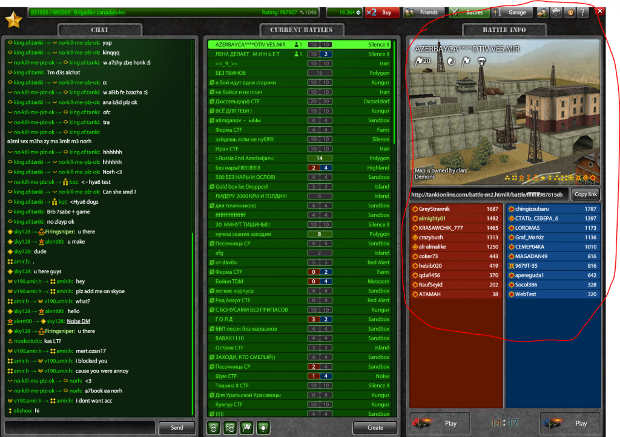This screenshot has width=620, height=437.
Task: Open the Friends tab
Action: point(423,12)
